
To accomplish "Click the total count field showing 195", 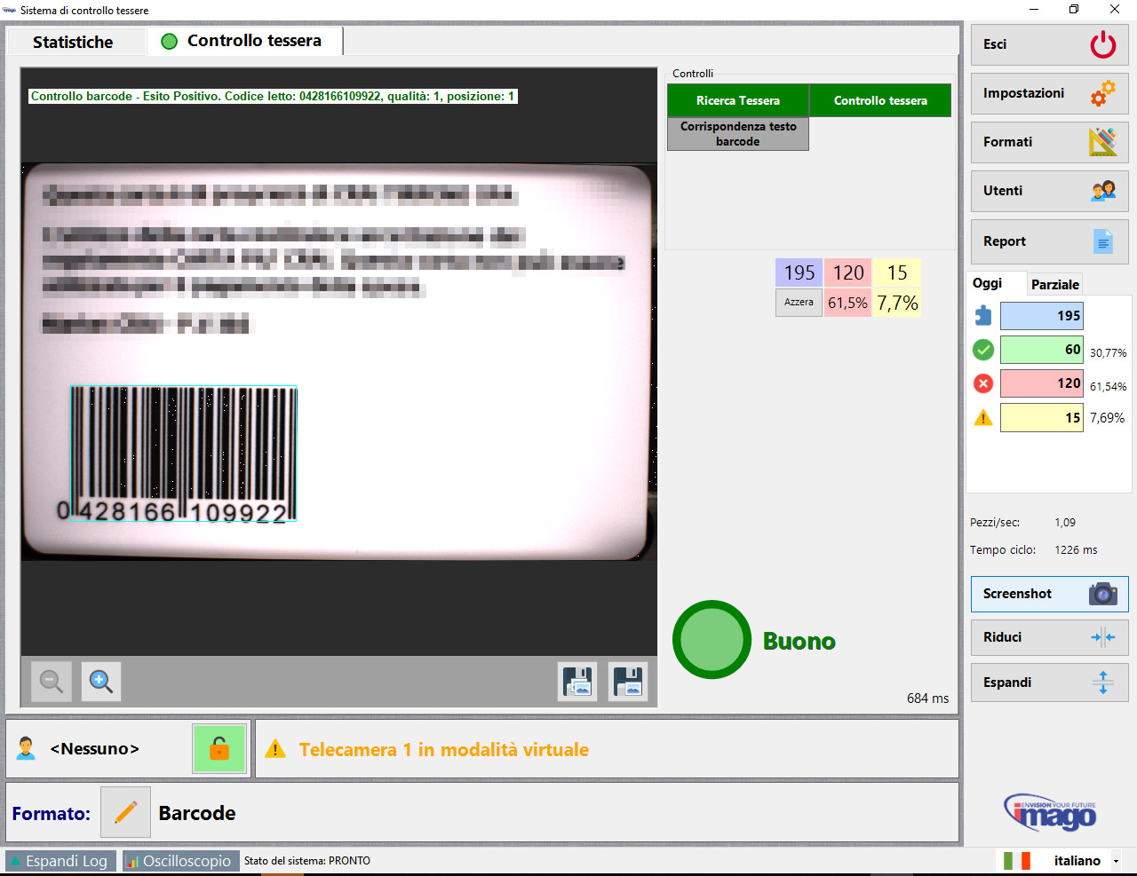I will pos(1042,316).
